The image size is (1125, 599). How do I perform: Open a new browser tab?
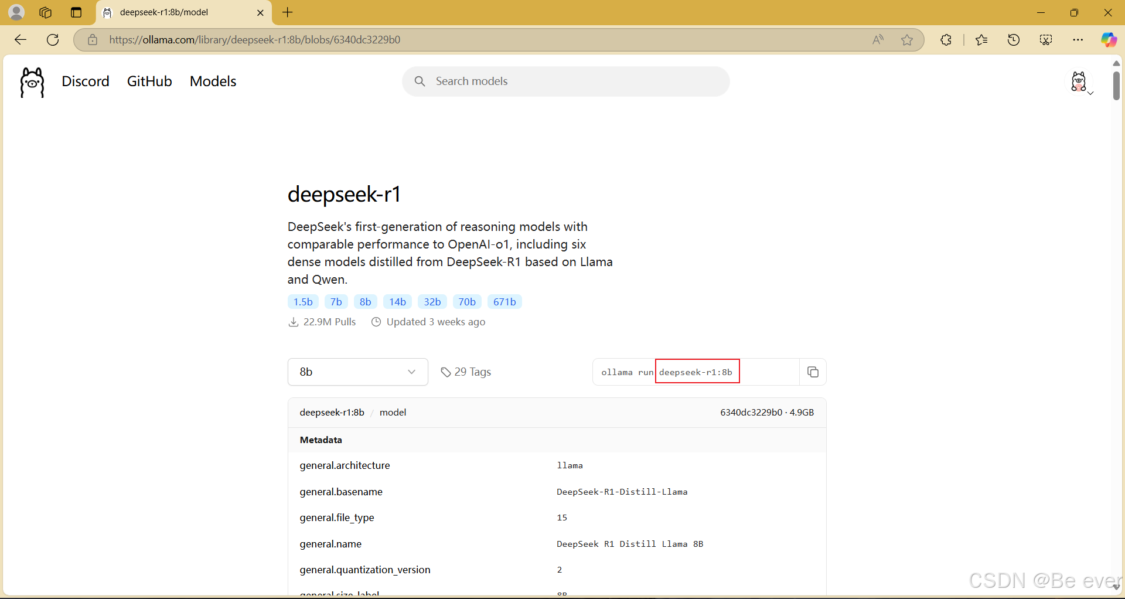pos(287,12)
